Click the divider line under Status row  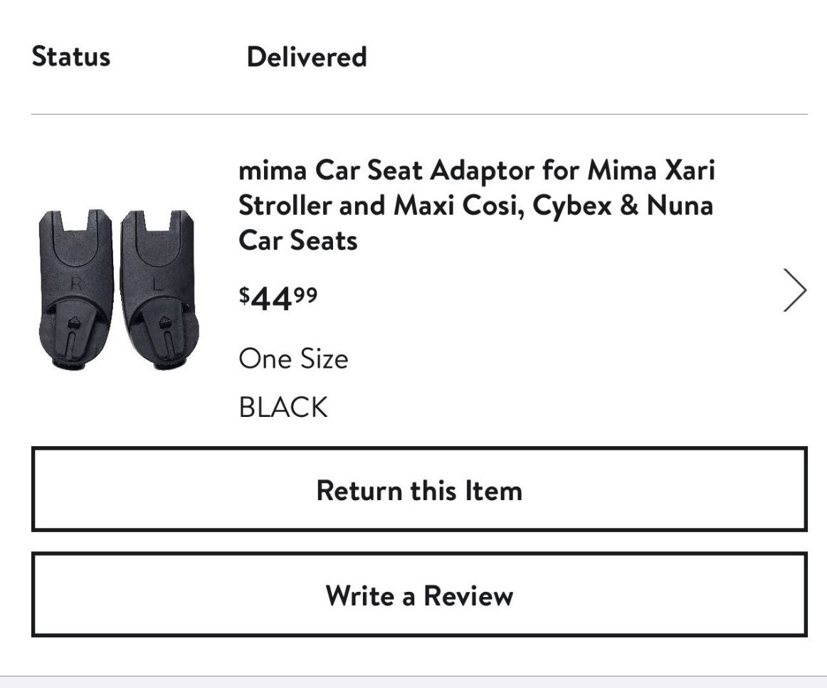pyautogui.click(x=419, y=114)
